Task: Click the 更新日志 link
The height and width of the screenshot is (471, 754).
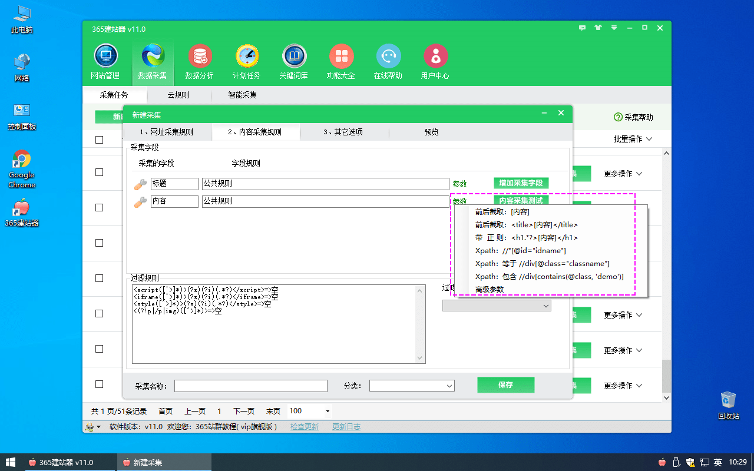Action: click(346, 427)
